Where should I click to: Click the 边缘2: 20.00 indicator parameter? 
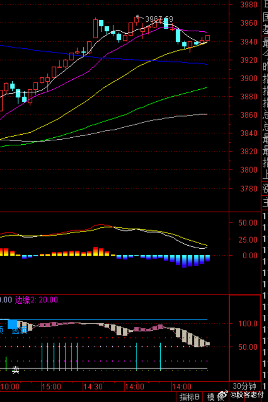pyautogui.click(x=36, y=300)
